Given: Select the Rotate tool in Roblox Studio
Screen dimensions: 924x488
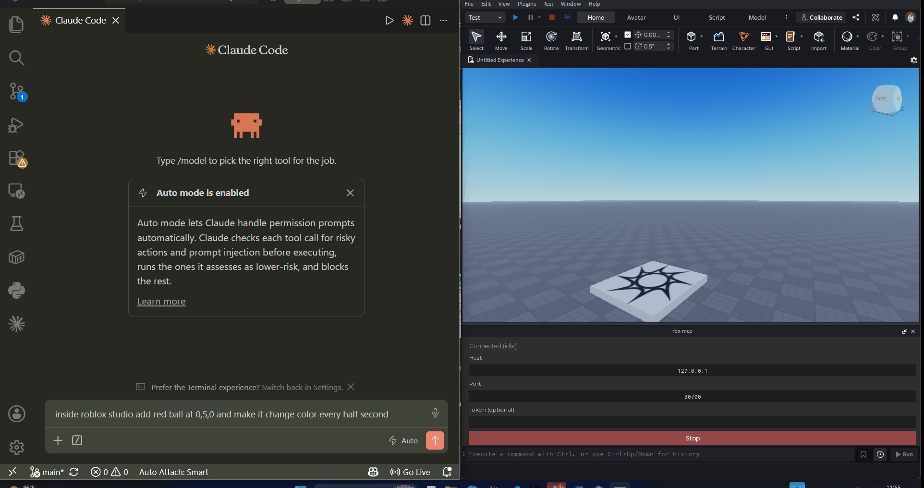Looking at the screenshot, I should pos(551,40).
